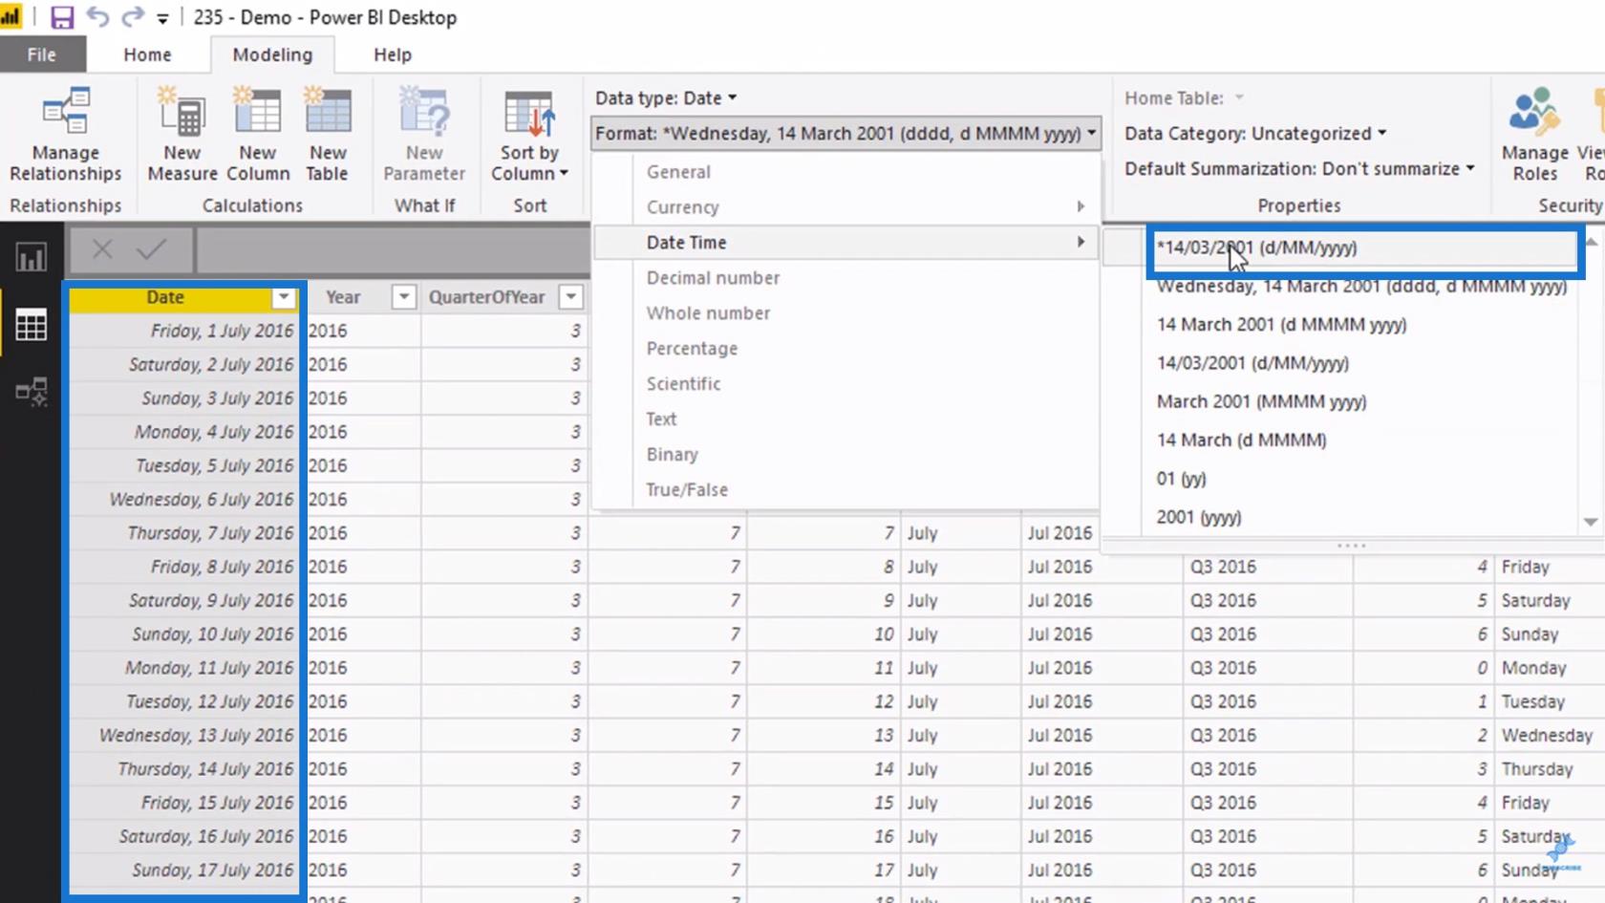Open the Year column filter dropdown
This screenshot has height=903, width=1605.
click(x=404, y=297)
